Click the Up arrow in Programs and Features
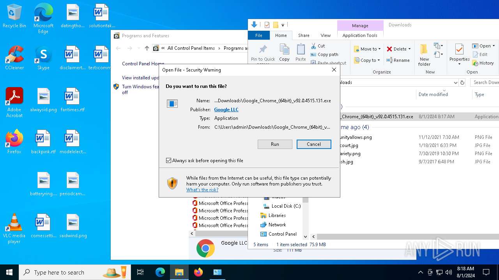This screenshot has height=280, width=499. pos(147,48)
